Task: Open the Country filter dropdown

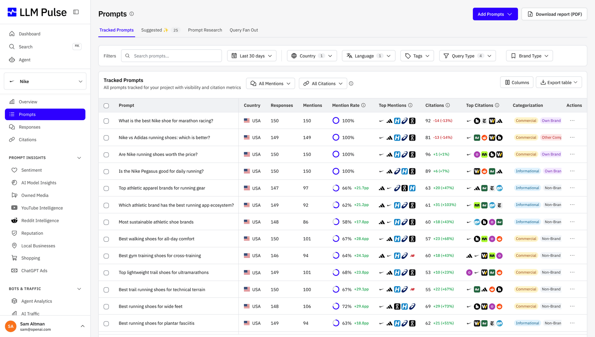Action: [312, 56]
